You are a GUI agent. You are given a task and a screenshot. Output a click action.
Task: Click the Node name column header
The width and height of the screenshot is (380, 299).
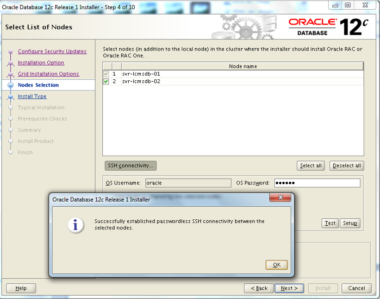[243, 66]
